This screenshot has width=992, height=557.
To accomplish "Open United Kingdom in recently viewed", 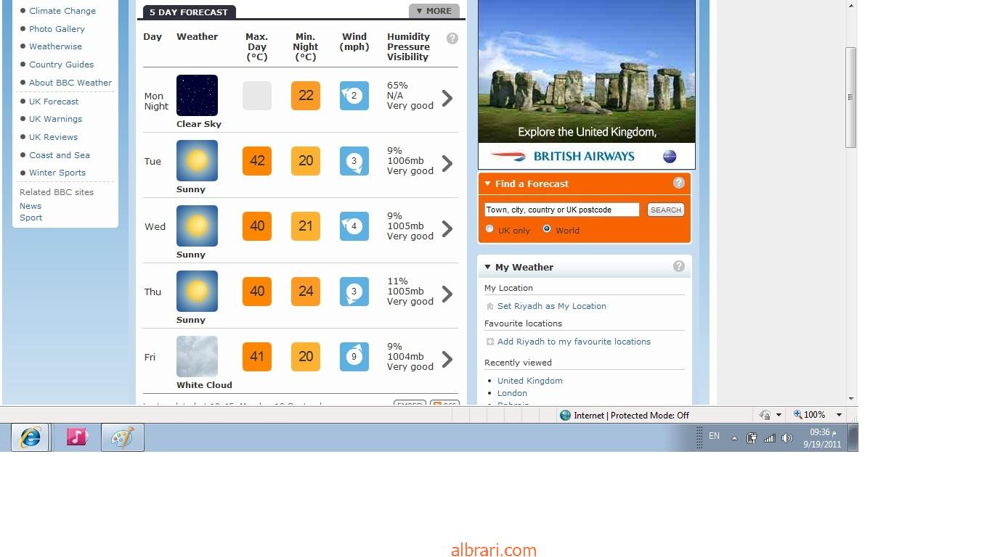I will click(530, 381).
